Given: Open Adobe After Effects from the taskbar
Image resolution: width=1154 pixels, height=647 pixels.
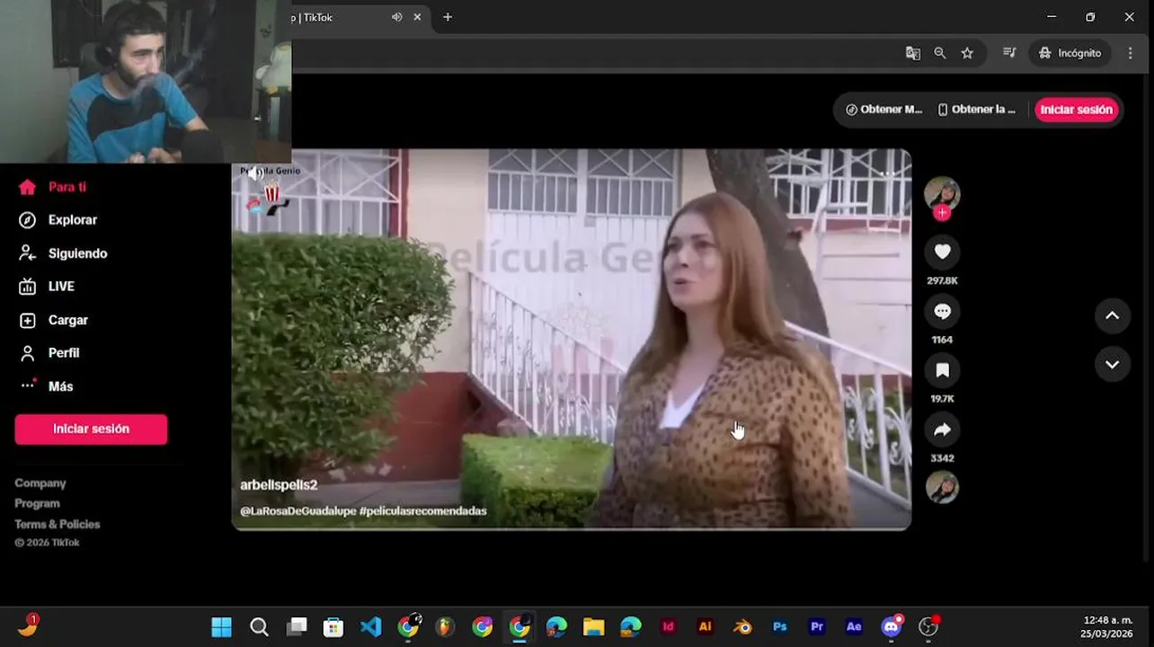Looking at the screenshot, I should coord(854,627).
